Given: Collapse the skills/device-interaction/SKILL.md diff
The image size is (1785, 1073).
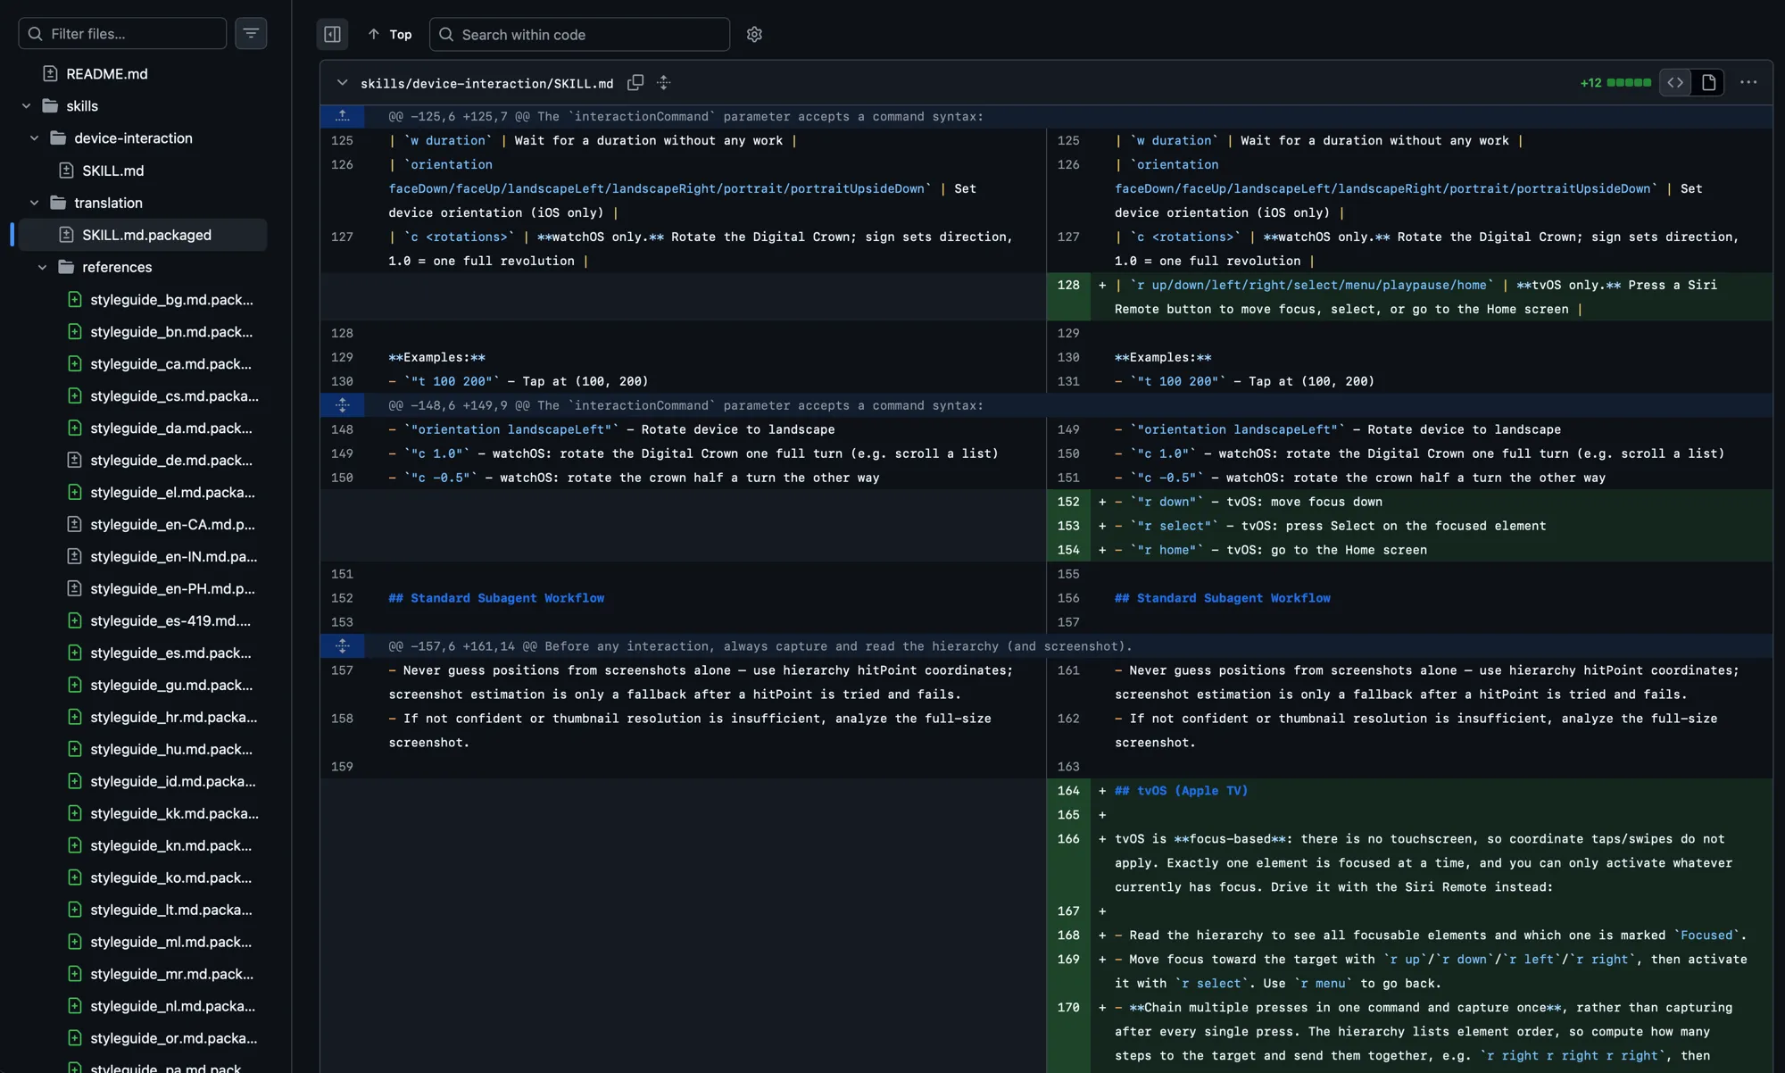Looking at the screenshot, I should (341, 82).
